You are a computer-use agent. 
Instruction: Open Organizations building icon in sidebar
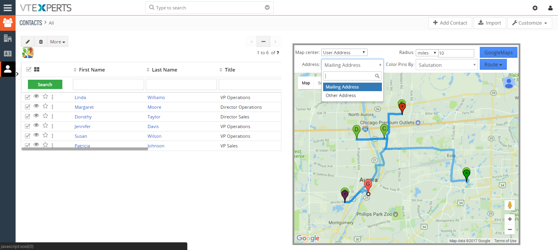(8, 38)
